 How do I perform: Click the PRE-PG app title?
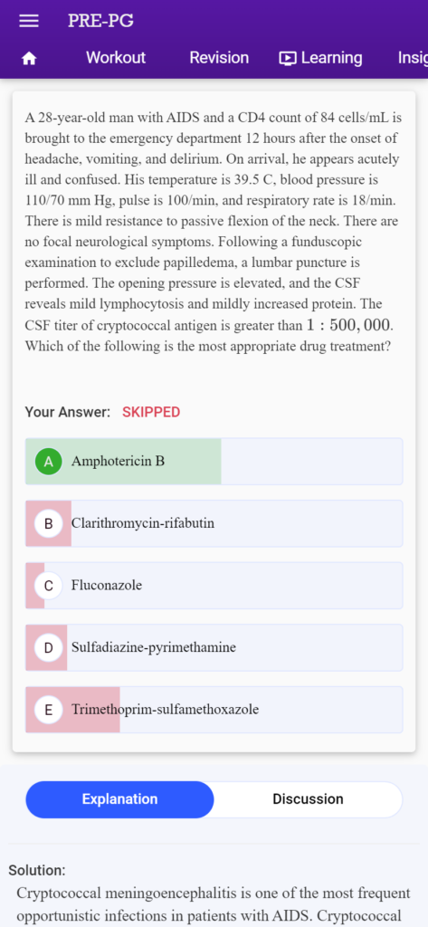pos(100,22)
